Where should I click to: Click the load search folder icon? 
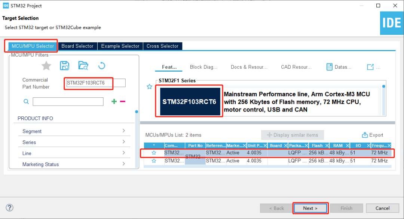(x=83, y=66)
